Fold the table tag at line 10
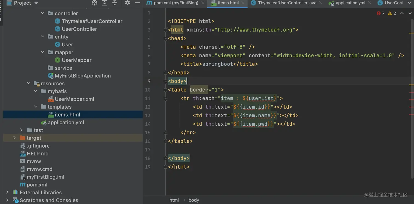Image resolution: width=414 pixels, height=204 pixels. pyautogui.click(x=165, y=90)
